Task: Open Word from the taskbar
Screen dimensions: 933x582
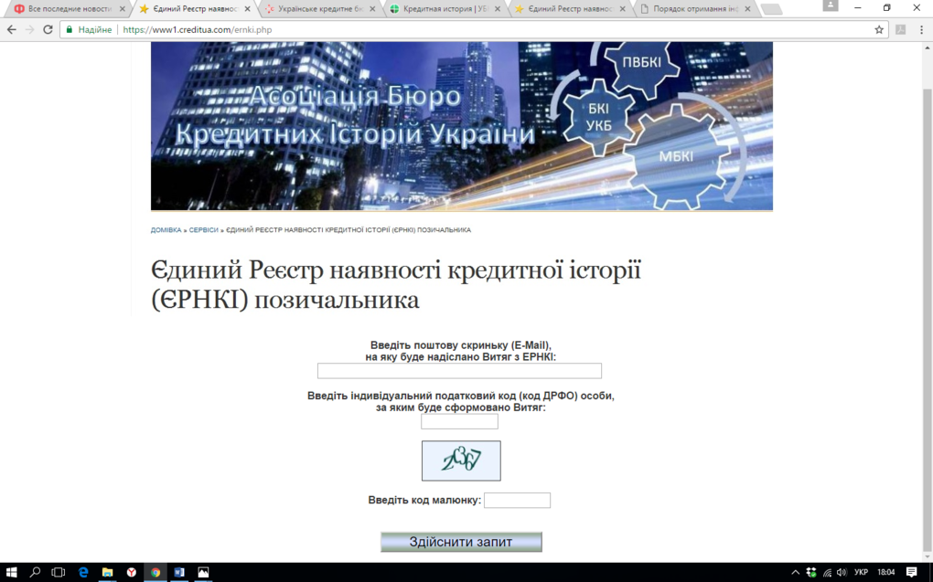Action: point(179,572)
